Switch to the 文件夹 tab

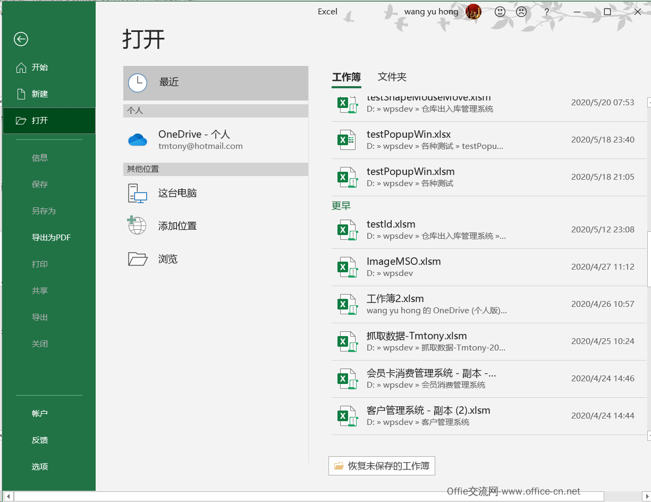click(392, 77)
